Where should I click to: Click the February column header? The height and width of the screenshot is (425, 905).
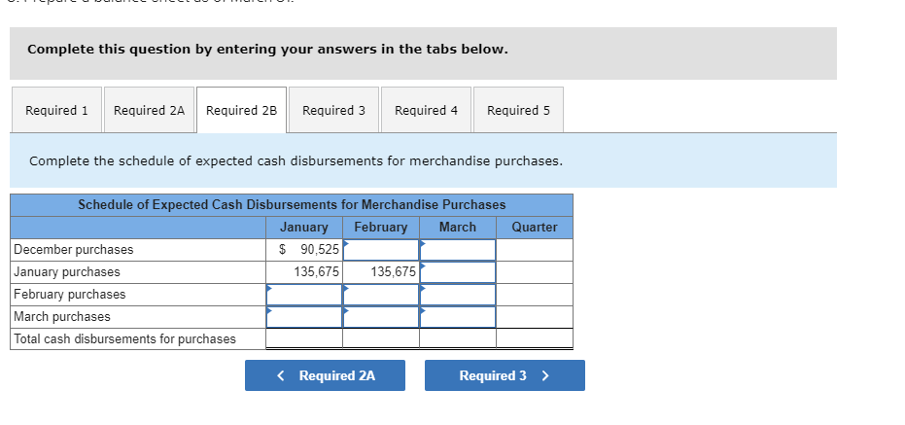[381, 228]
